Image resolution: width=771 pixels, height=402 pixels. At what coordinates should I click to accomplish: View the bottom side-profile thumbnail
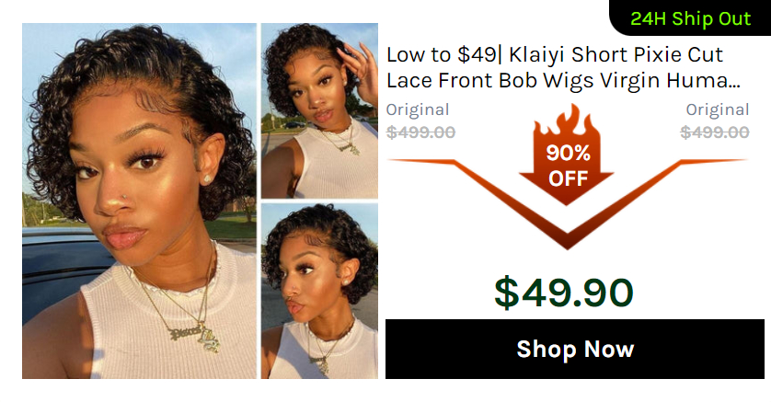tap(319, 291)
